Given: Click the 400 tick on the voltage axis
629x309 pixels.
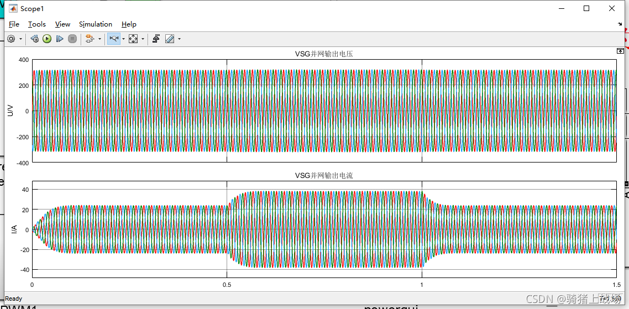Looking at the screenshot, I should pos(24,60).
